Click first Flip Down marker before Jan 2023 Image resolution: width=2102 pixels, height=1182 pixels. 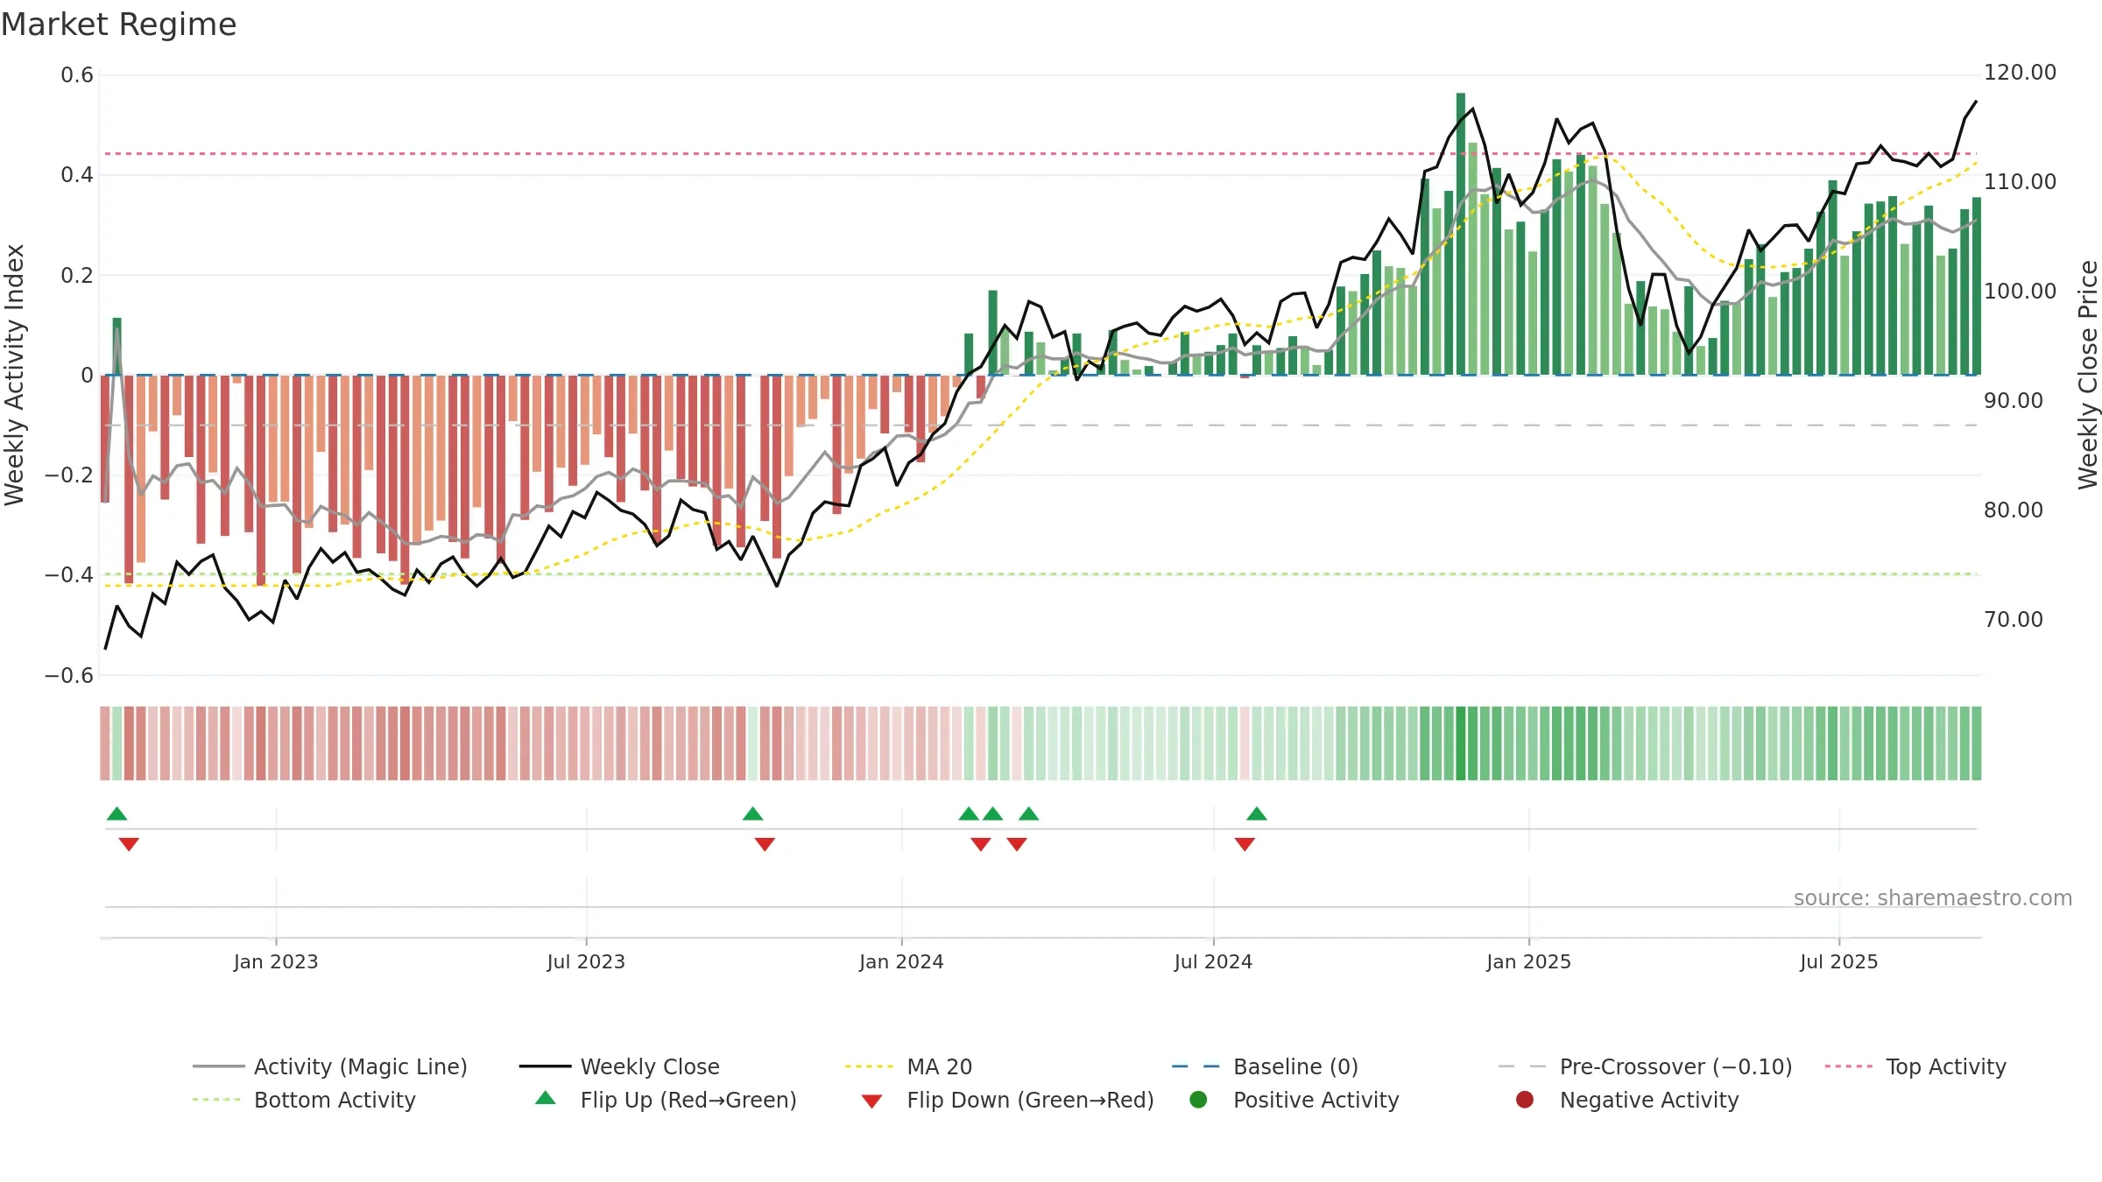click(x=129, y=844)
